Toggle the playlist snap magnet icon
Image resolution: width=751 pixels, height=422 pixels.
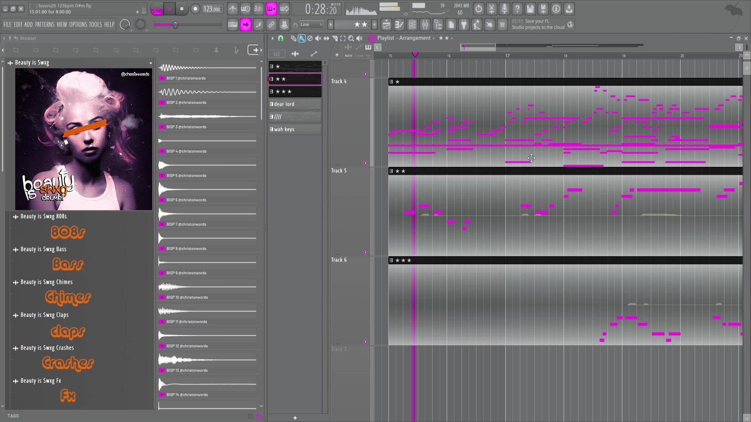coord(280,38)
